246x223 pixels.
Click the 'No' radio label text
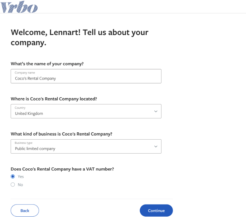[20, 185]
